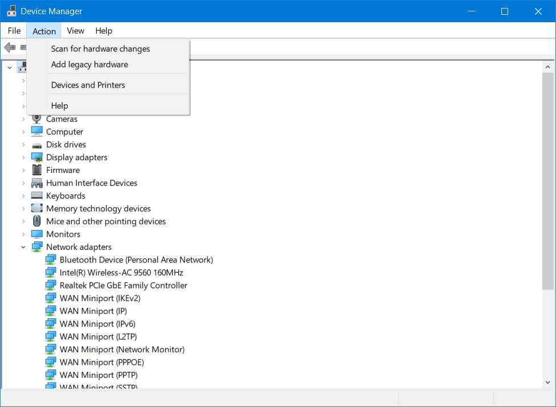Minimize the Device Manager window
The image size is (556, 407).
tap(472, 11)
